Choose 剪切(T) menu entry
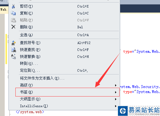This screenshot has height=116, width=160. (x=64, y=6)
